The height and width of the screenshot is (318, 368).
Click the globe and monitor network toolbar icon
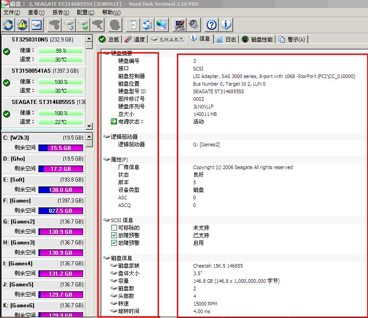coord(162,25)
